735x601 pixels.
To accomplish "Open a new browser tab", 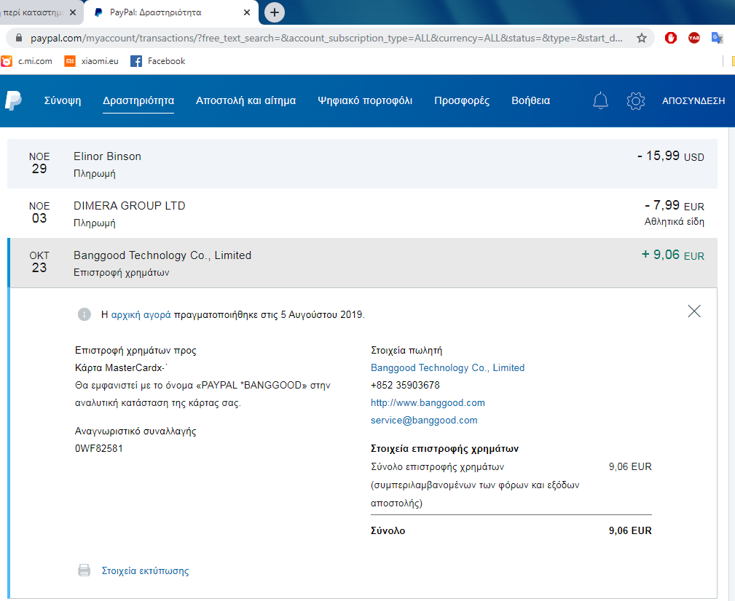I will tap(275, 12).
